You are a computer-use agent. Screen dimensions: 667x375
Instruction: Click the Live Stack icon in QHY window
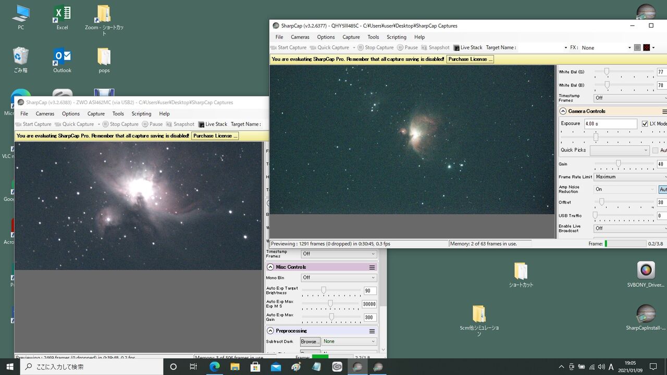[456, 47]
